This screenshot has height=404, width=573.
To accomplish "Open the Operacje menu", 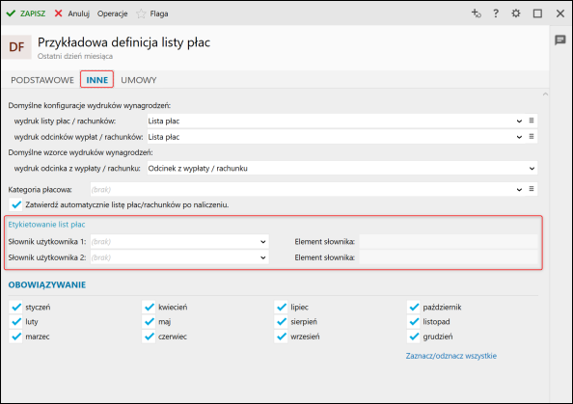I will (112, 13).
